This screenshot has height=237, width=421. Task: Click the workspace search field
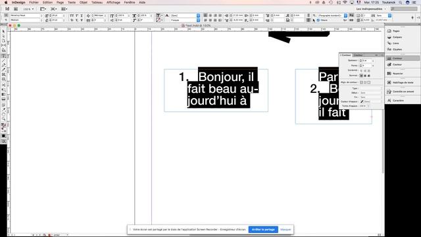(404, 9)
